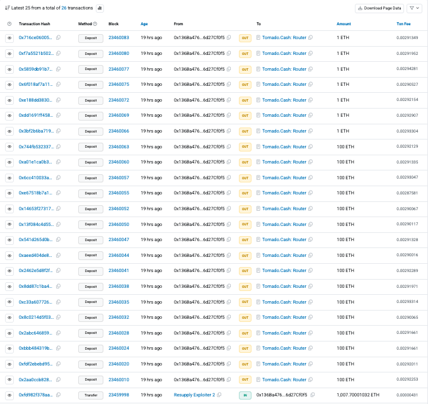Viewport: 428px width, 404px height.
Task: Click contract icon in block 23460044 row
Action: click(258, 255)
